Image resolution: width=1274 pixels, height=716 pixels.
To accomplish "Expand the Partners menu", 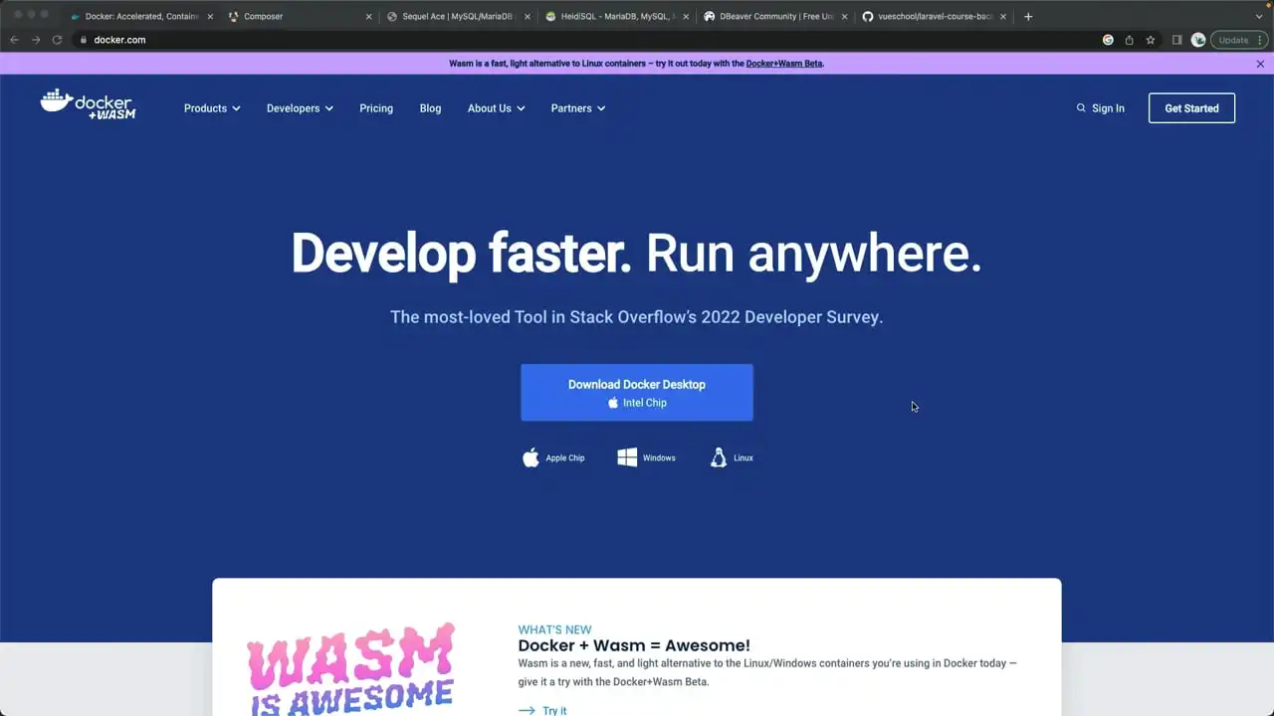I will click(x=578, y=108).
